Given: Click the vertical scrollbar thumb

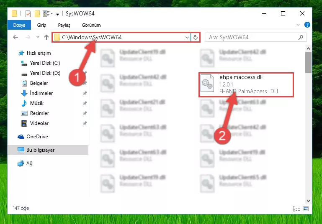Looking at the screenshot, I should (x=308, y=62).
